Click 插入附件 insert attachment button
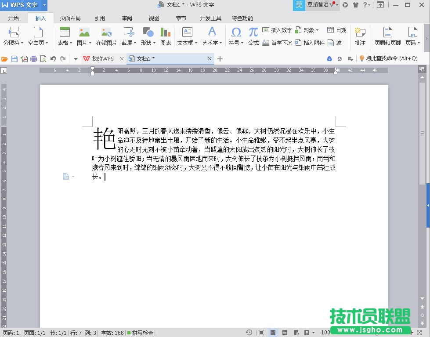 pyautogui.click(x=310, y=43)
